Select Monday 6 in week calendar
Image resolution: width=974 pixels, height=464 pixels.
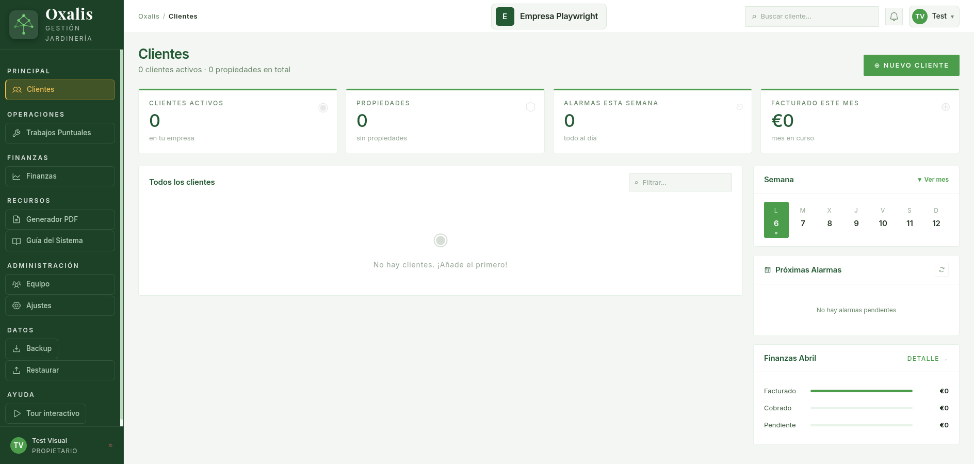coord(776,220)
